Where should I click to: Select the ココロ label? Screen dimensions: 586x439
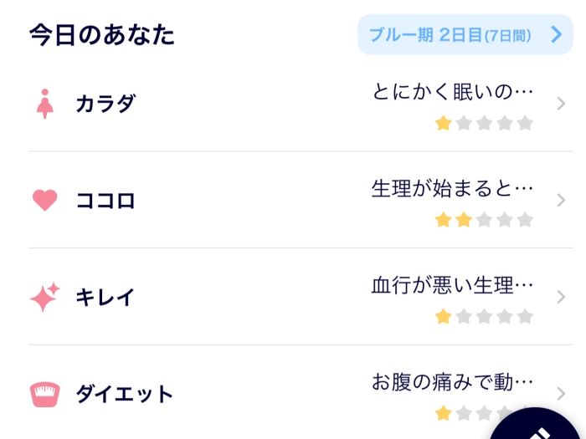[x=105, y=201]
